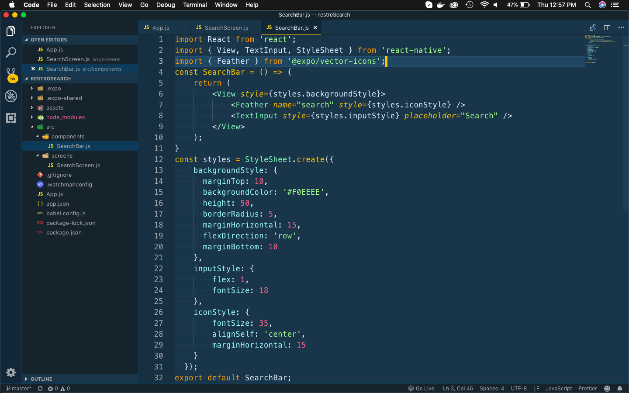Open the Explorer view in activity bar

tap(11, 31)
